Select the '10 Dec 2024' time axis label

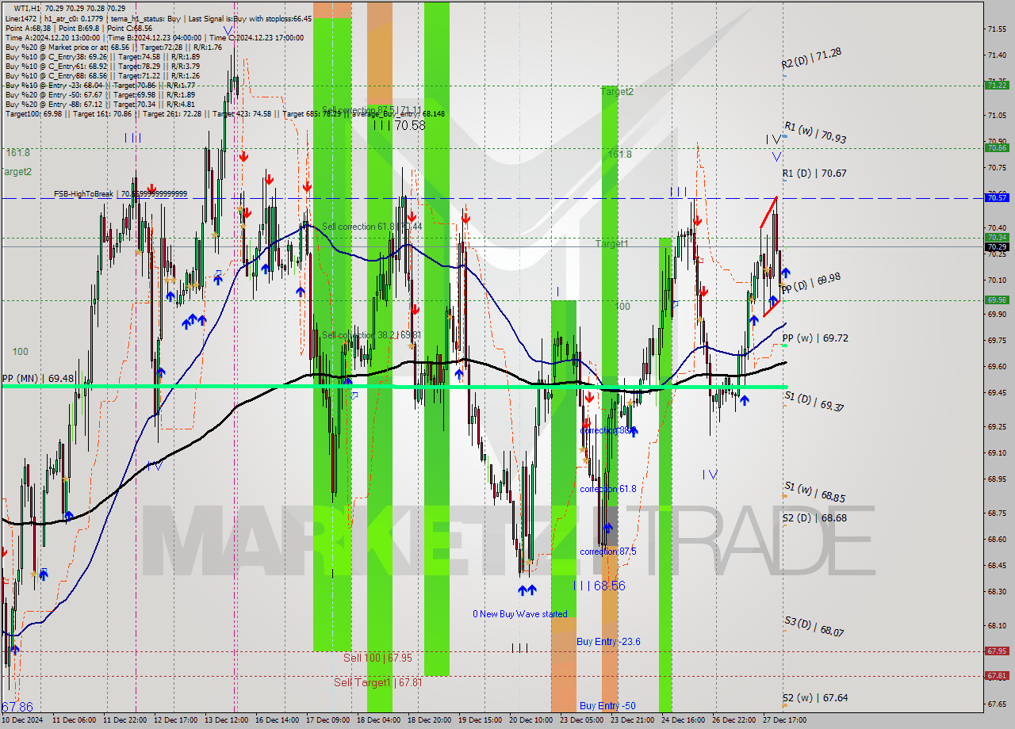(x=23, y=720)
